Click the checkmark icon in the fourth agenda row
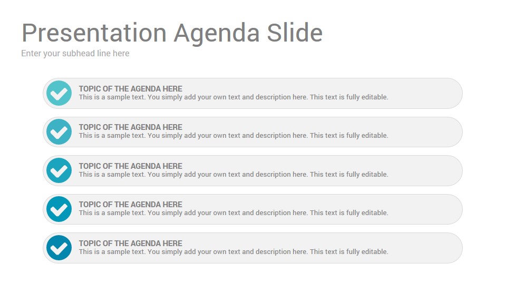Viewport: 506px width, 284px height. pyautogui.click(x=59, y=209)
